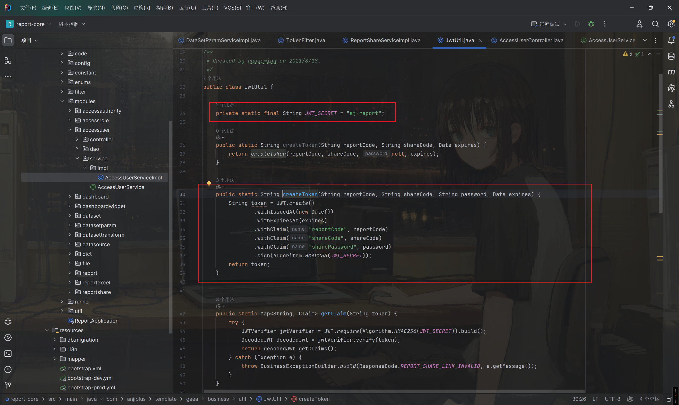
Task: Open the VCS(S) menu
Action: (232, 8)
